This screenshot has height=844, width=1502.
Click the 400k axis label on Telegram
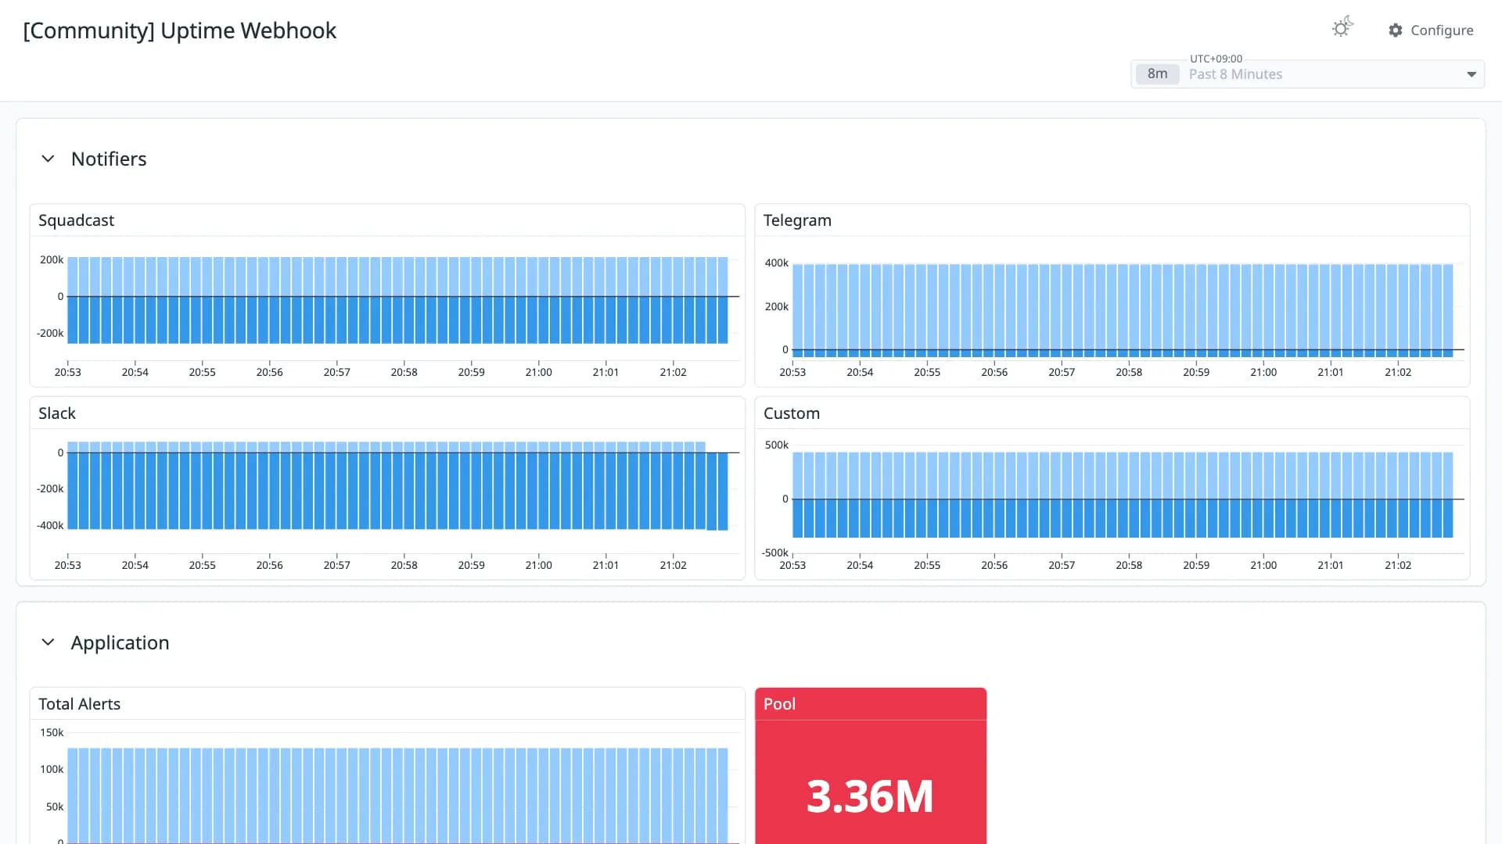[x=777, y=263]
